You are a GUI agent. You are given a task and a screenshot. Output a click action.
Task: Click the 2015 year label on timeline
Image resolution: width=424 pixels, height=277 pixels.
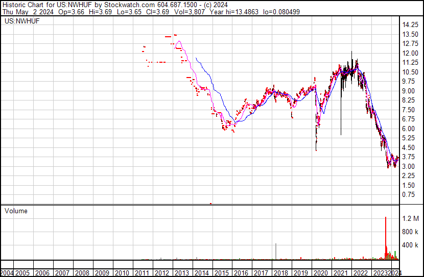[222, 273]
